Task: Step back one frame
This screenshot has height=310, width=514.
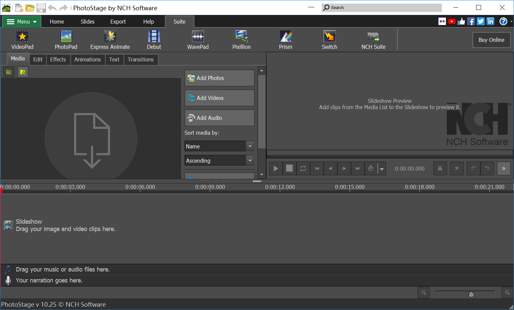Action: 330,168
